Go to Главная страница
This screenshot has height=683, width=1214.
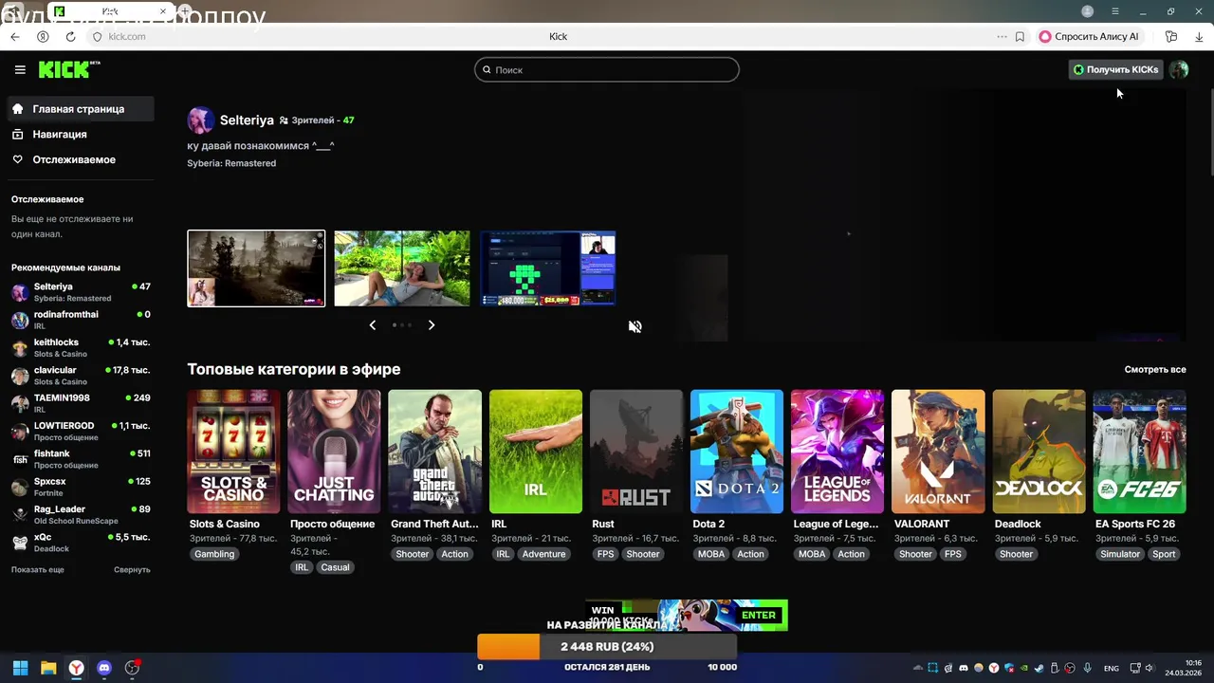[x=79, y=109]
